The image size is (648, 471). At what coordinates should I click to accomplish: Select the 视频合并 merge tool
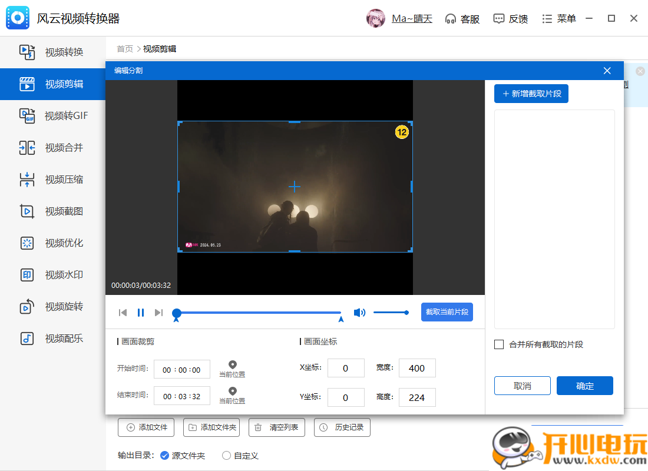pos(53,147)
